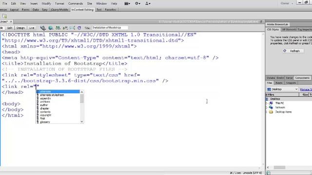Switch to the Spry insert tab
312x175 pixels.
[44, 10]
